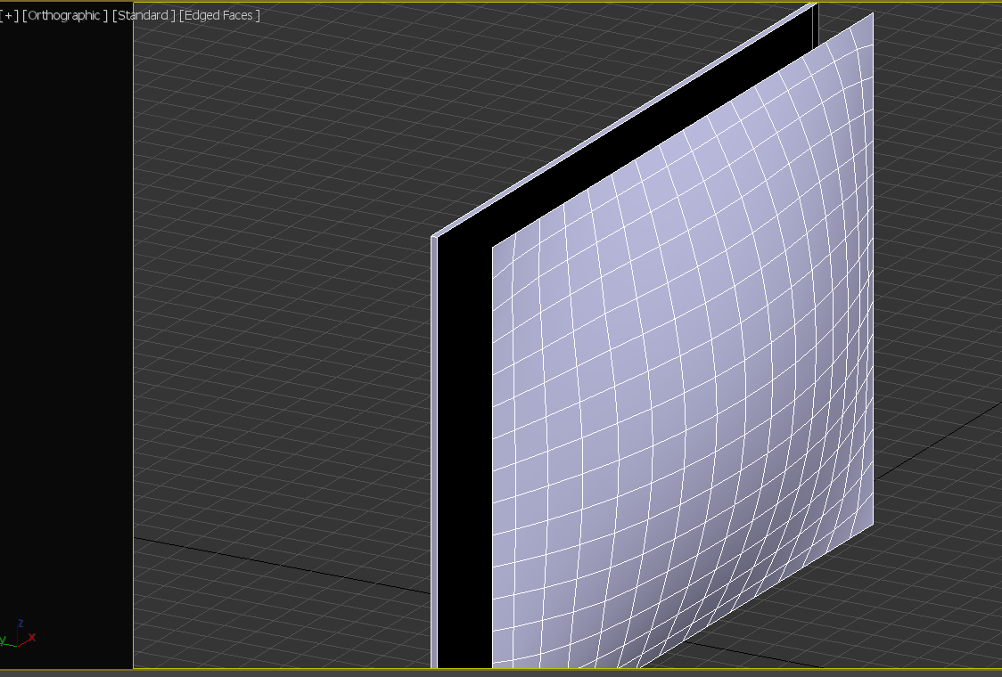Open the [Edged Faces] display menu
This screenshot has height=677, width=1002.
[219, 15]
